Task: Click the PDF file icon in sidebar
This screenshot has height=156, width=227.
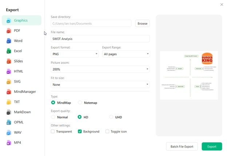Action: coord(9,31)
